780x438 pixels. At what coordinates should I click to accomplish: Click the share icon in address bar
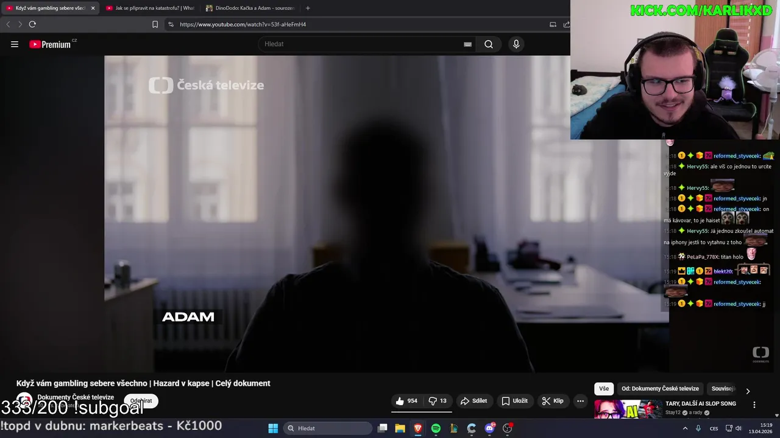(x=567, y=24)
